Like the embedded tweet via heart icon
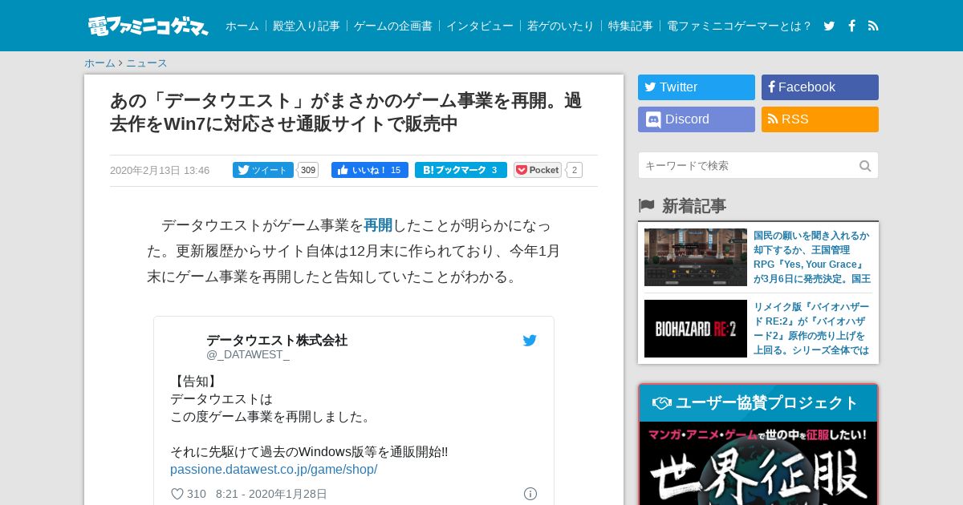Screen dimensions: 963x505 tap(177, 494)
